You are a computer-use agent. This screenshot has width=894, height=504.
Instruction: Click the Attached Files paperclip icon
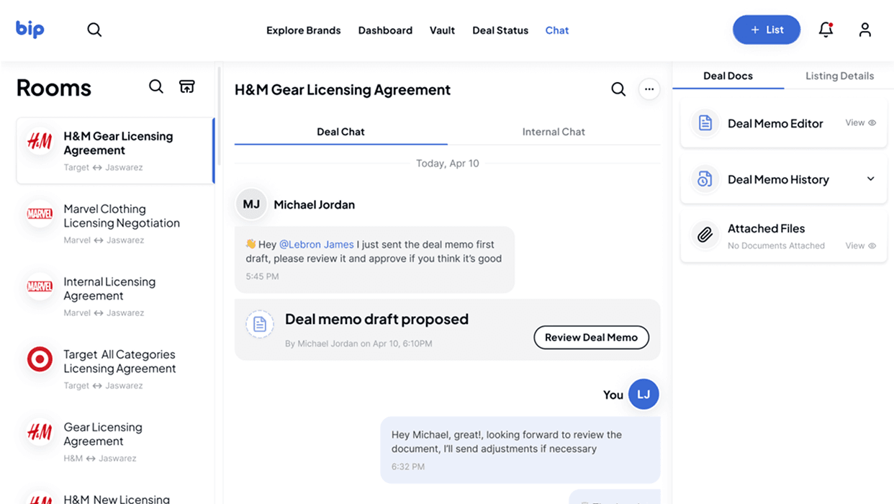pos(704,235)
